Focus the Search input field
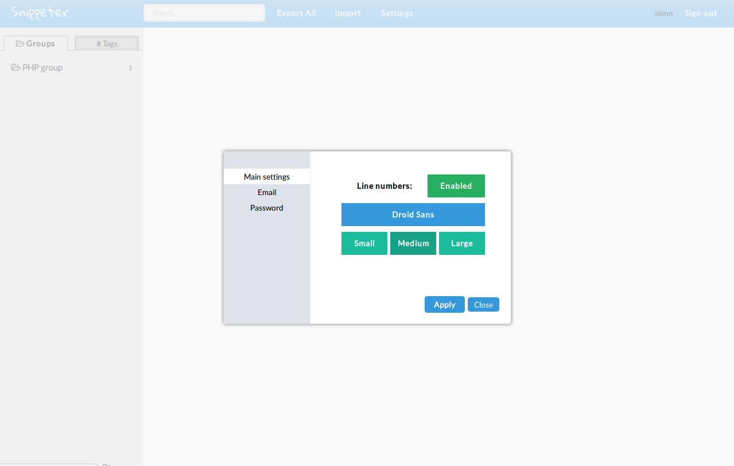The height and width of the screenshot is (466, 734). [x=204, y=13]
